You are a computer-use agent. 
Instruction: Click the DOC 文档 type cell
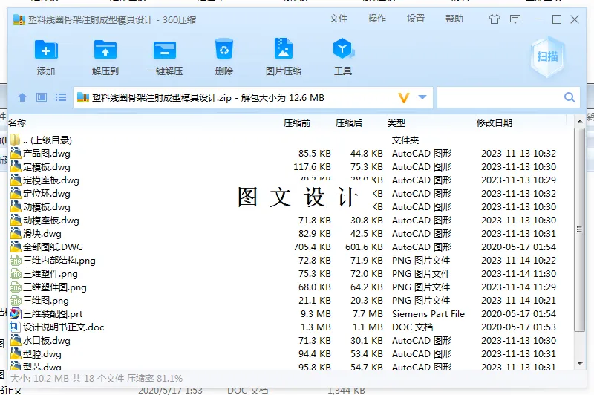coord(412,327)
